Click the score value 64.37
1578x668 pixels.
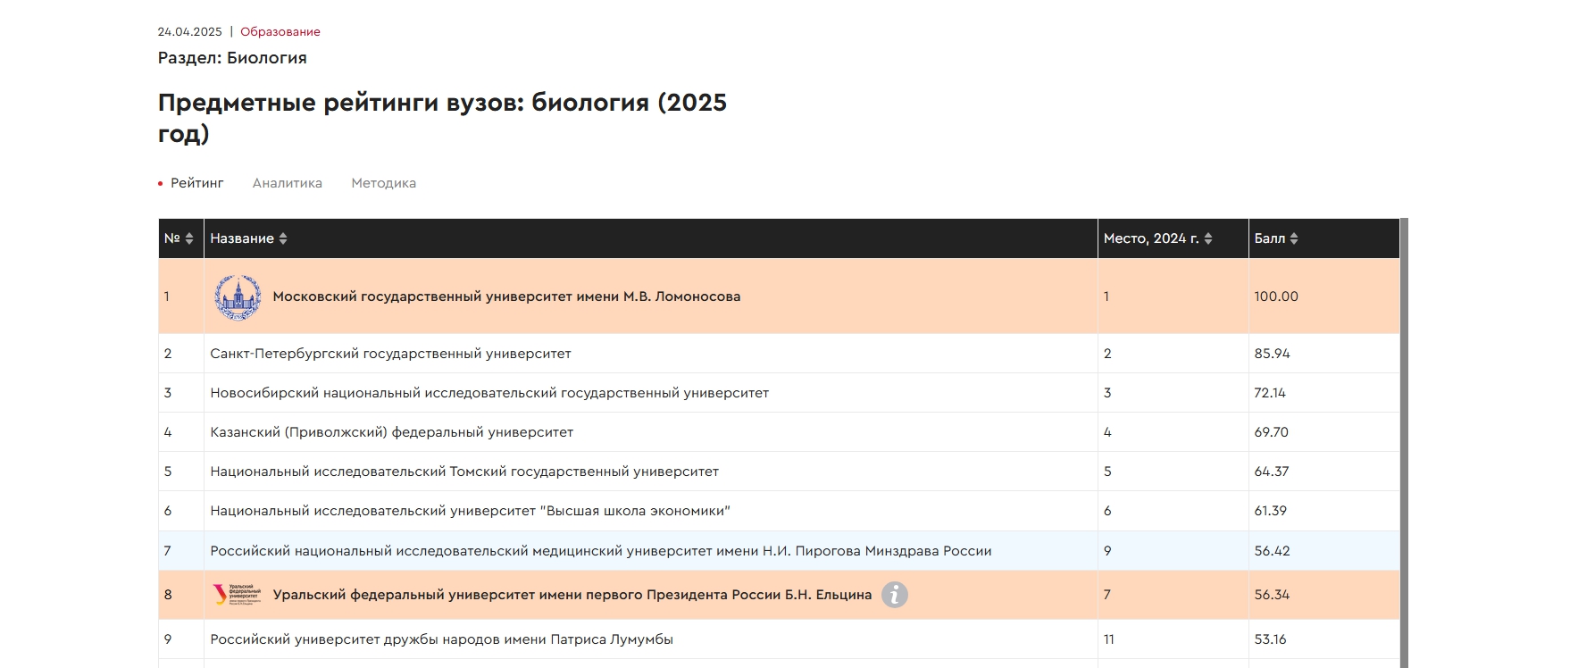[1272, 472]
